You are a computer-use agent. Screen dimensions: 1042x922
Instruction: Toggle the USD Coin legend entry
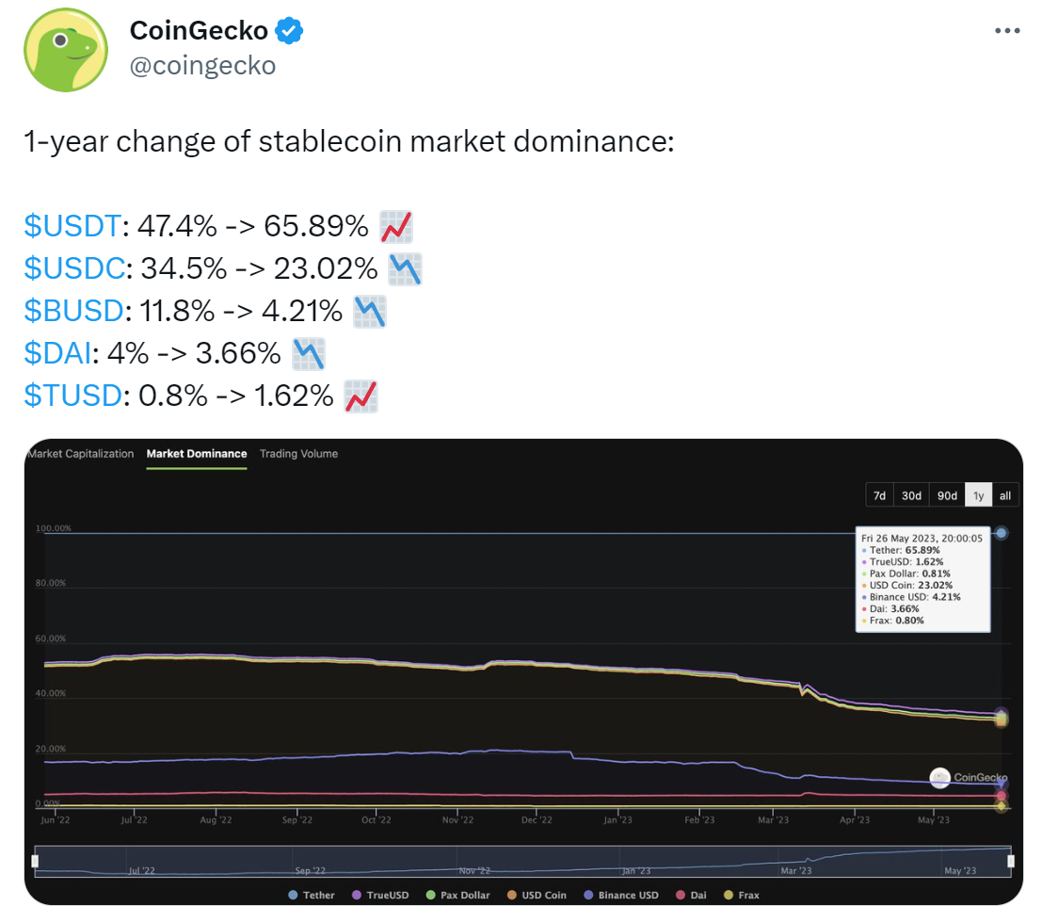tap(537, 895)
